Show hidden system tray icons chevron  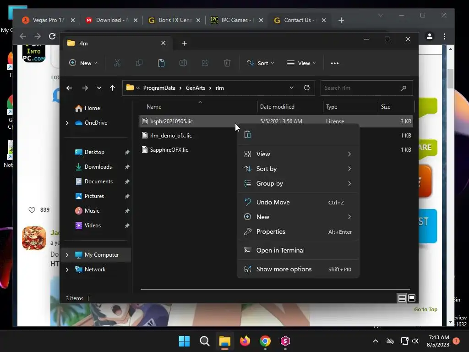pos(376,341)
